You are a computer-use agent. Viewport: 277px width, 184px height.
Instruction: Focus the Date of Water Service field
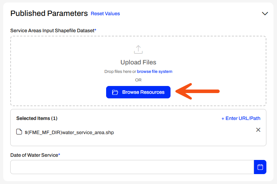coord(132,167)
